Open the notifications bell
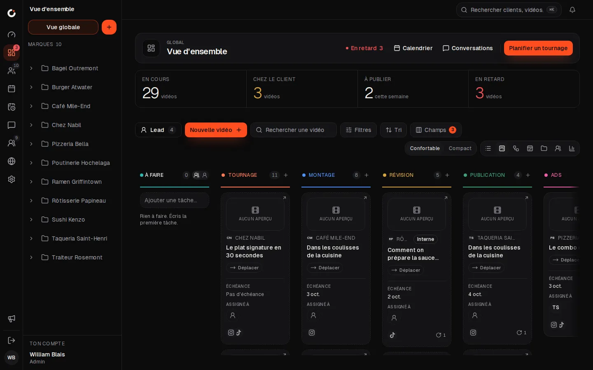The image size is (593, 370). pos(572,10)
